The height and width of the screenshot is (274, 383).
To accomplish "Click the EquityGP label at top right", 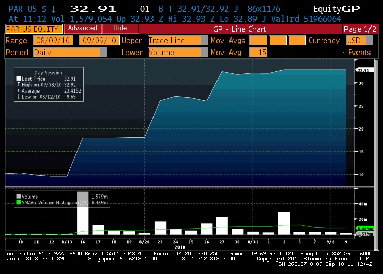I will click(x=337, y=9).
